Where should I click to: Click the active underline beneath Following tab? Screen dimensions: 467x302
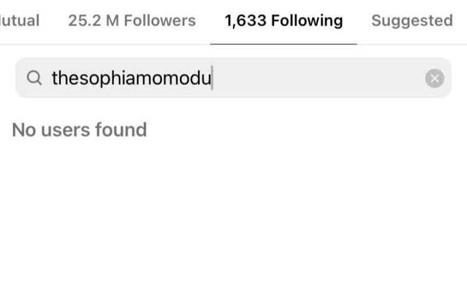[x=283, y=44]
